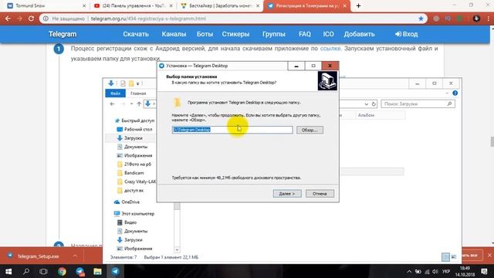Image resolution: width=494 pixels, height=278 pixels.
Task: Select Изображения under quick access
Action: pyautogui.click(x=134, y=155)
